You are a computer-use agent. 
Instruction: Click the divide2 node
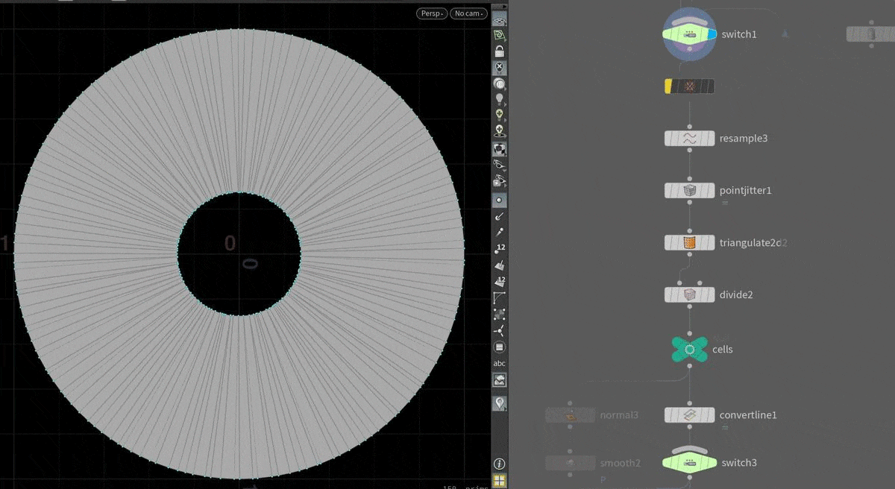tap(689, 295)
